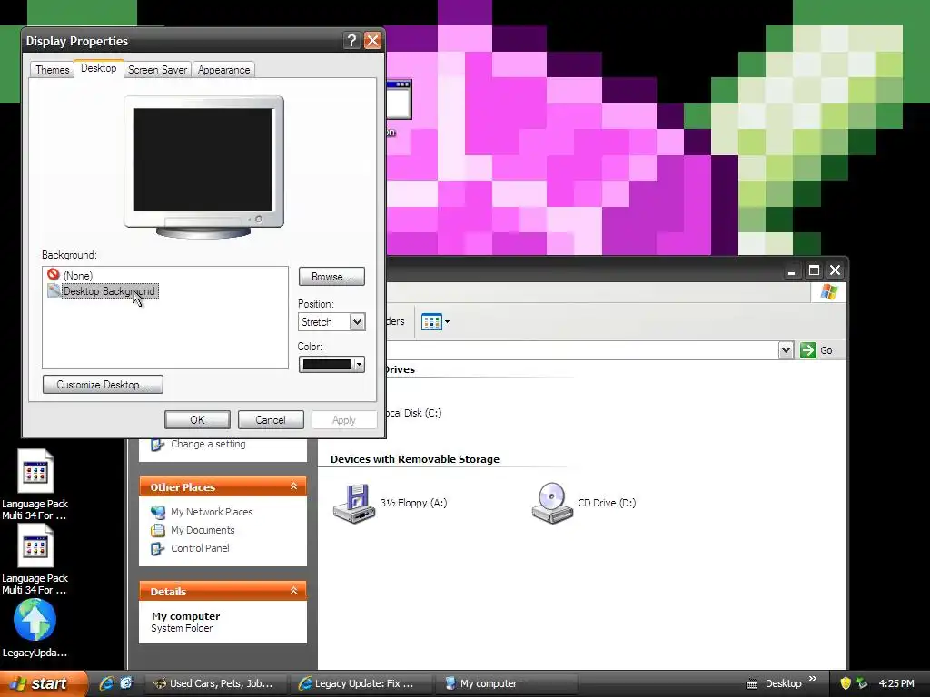Open the Appearance tab
This screenshot has height=697, width=930.
(x=223, y=70)
